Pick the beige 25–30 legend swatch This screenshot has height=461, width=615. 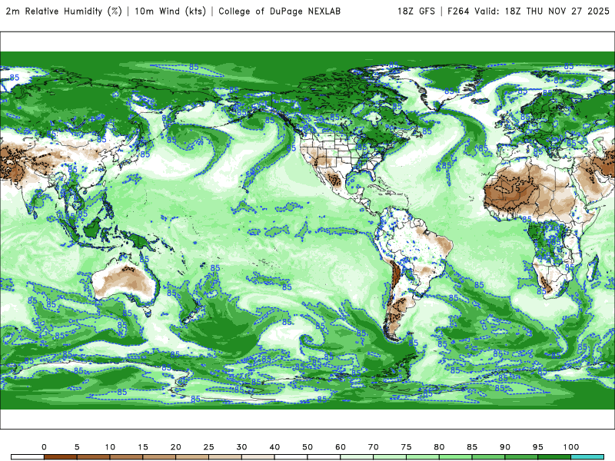[225, 457]
